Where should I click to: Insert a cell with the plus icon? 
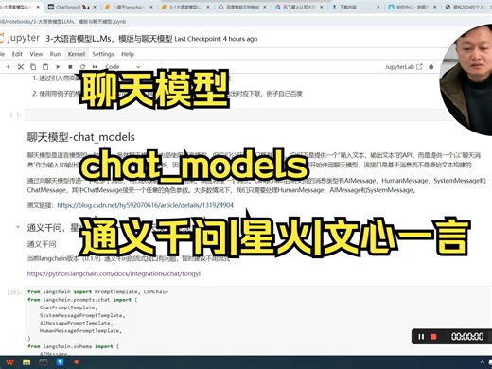coord(9,67)
